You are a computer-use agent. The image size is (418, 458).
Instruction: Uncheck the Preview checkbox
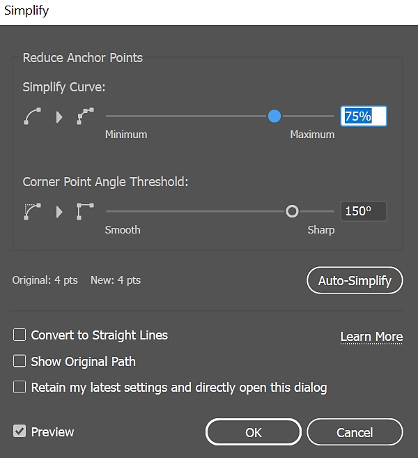coord(20,432)
